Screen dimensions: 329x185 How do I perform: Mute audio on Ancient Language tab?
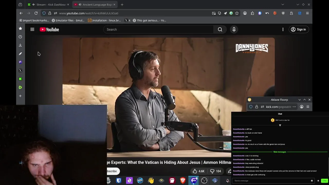[x=80, y=5]
